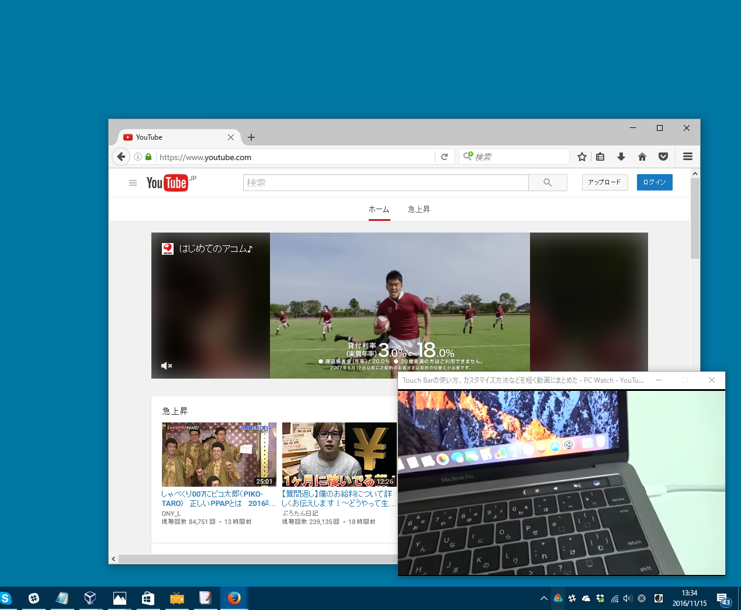Open the Firefox application menu

pos(687,157)
